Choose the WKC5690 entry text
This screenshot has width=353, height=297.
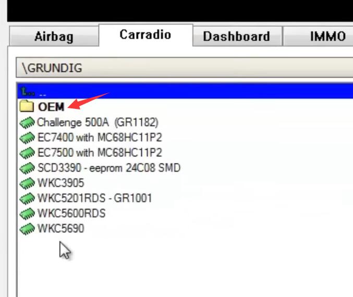point(61,228)
